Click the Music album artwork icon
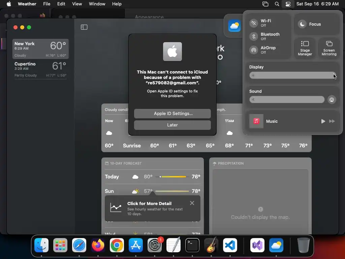 tap(256, 121)
